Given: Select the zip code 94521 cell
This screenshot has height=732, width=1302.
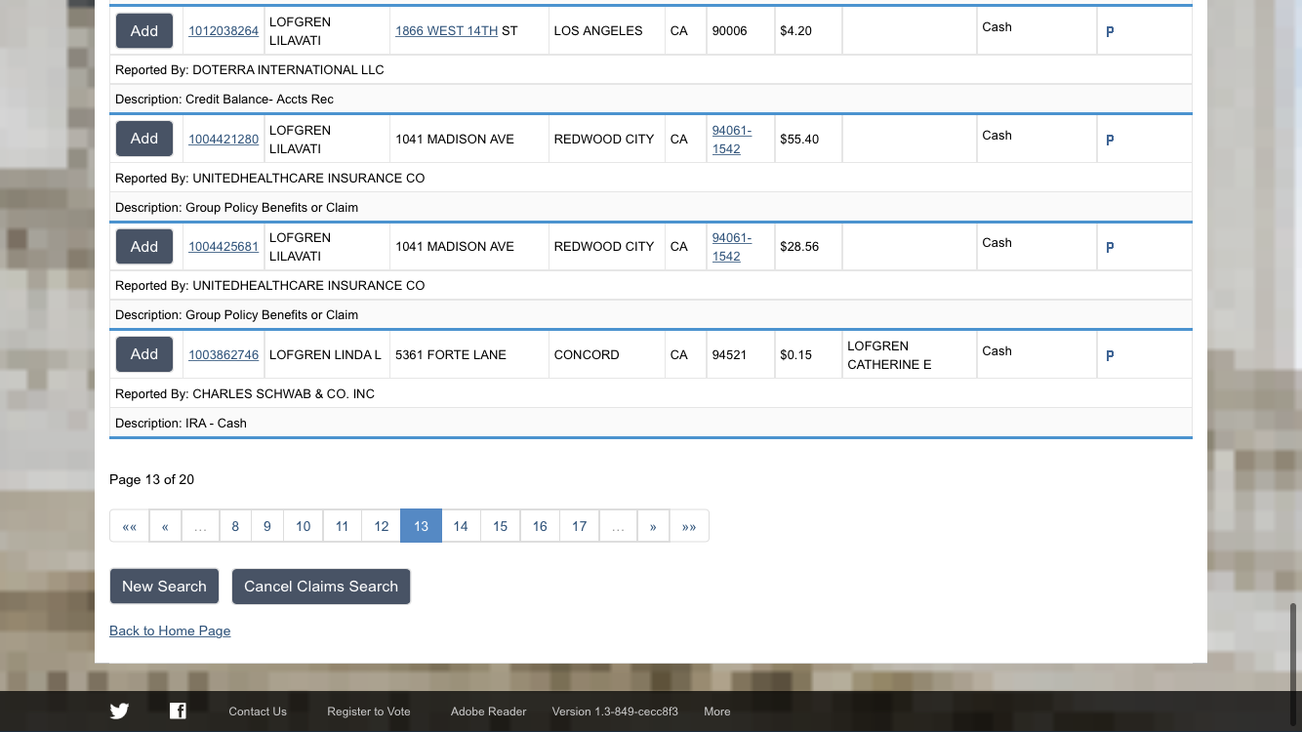Looking at the screenshot, I should coord(741,355).
